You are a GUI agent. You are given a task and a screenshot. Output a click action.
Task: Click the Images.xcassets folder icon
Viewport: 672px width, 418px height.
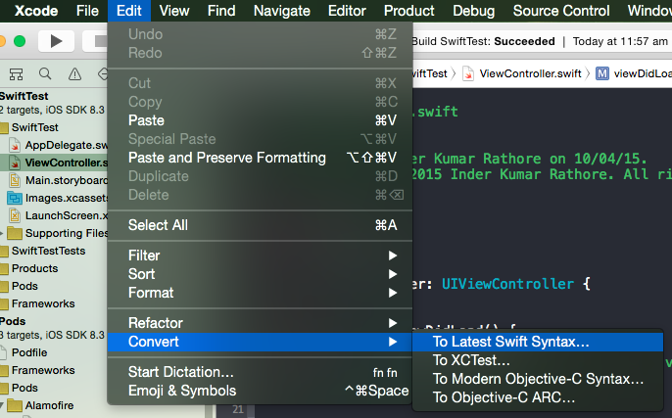click(17, 198)
